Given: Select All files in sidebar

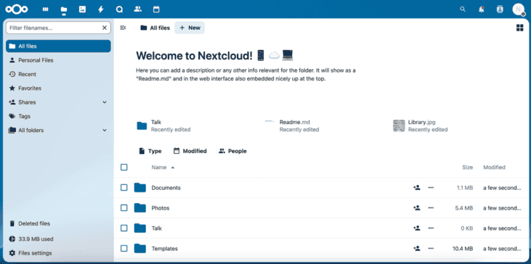Looking at the screenshot, I should click(58, 46).
